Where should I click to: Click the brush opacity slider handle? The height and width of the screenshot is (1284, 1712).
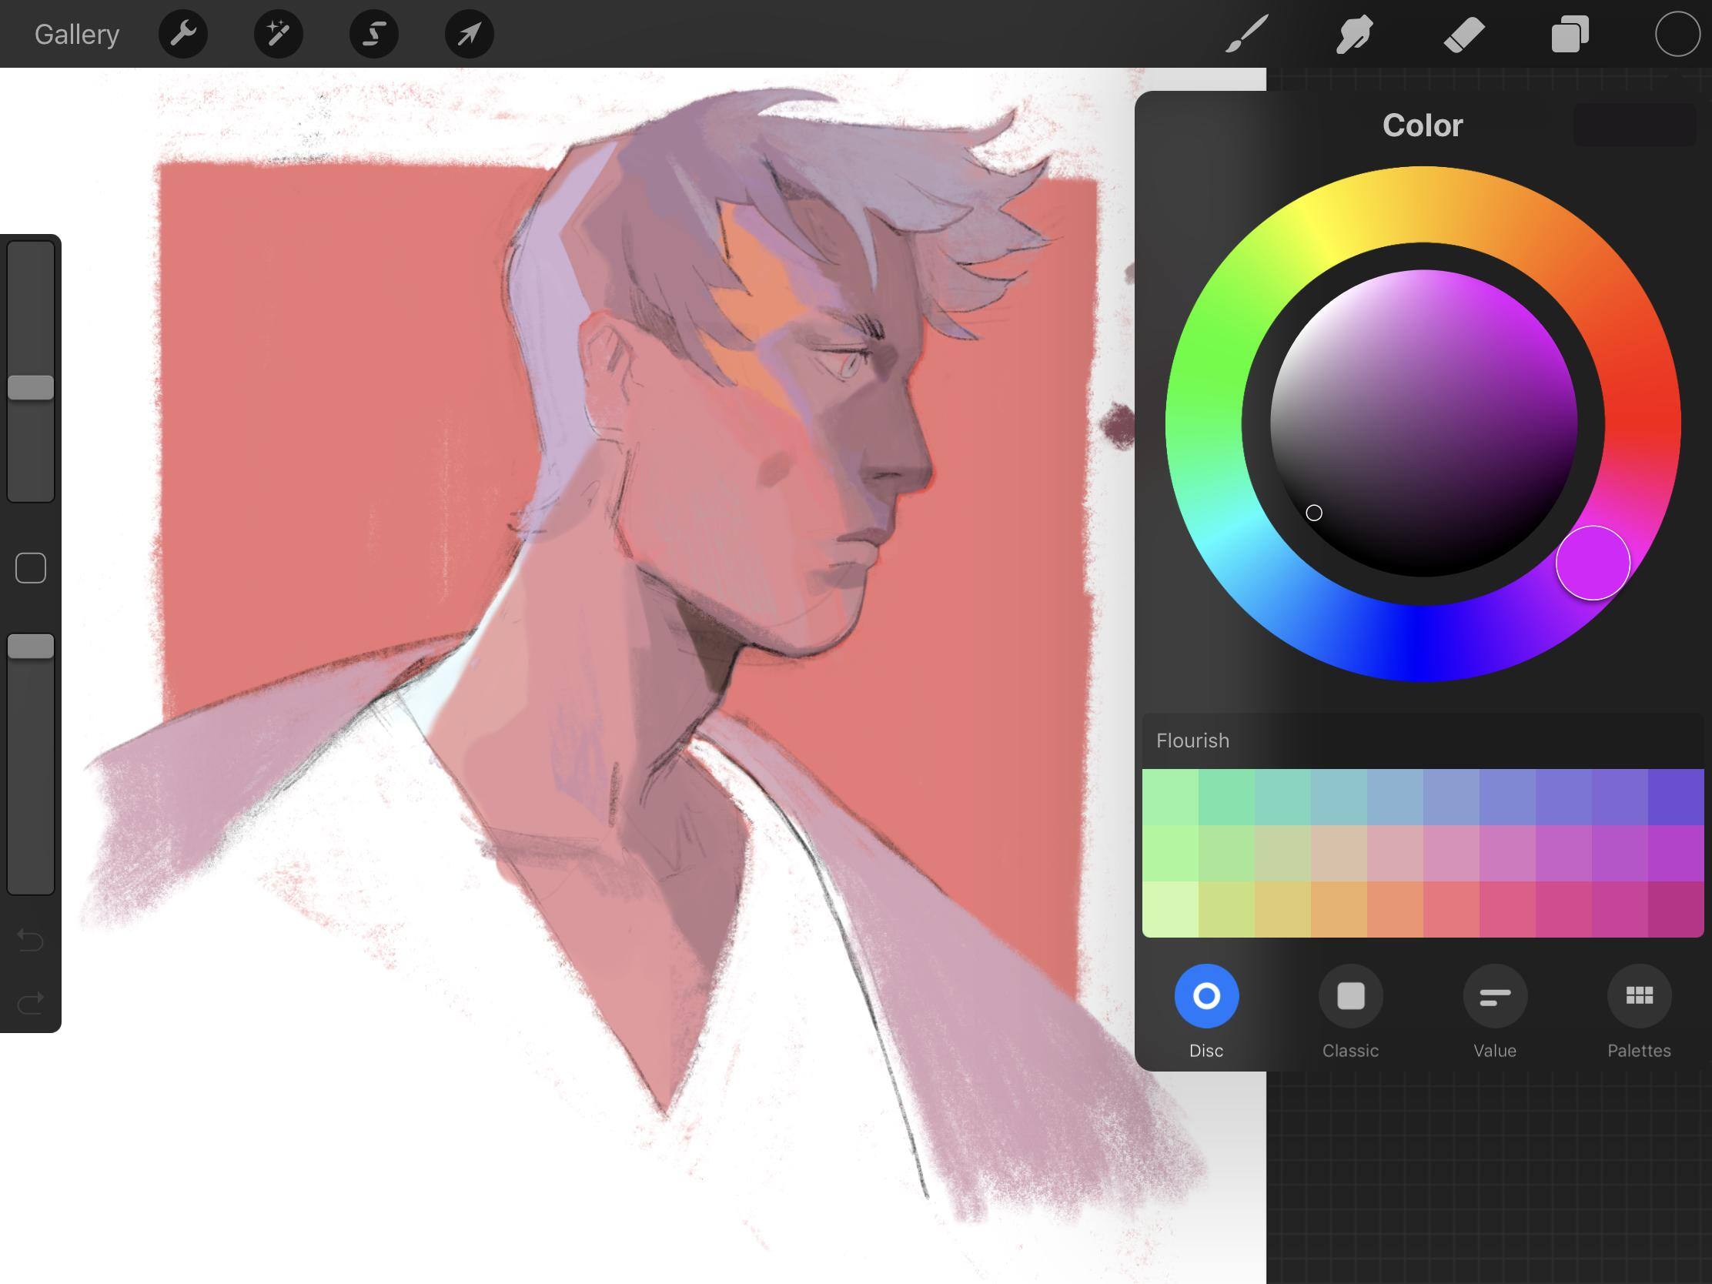pos(31,647)
